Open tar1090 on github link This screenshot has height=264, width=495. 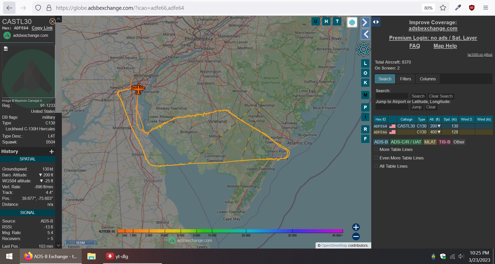pos(480,55)
